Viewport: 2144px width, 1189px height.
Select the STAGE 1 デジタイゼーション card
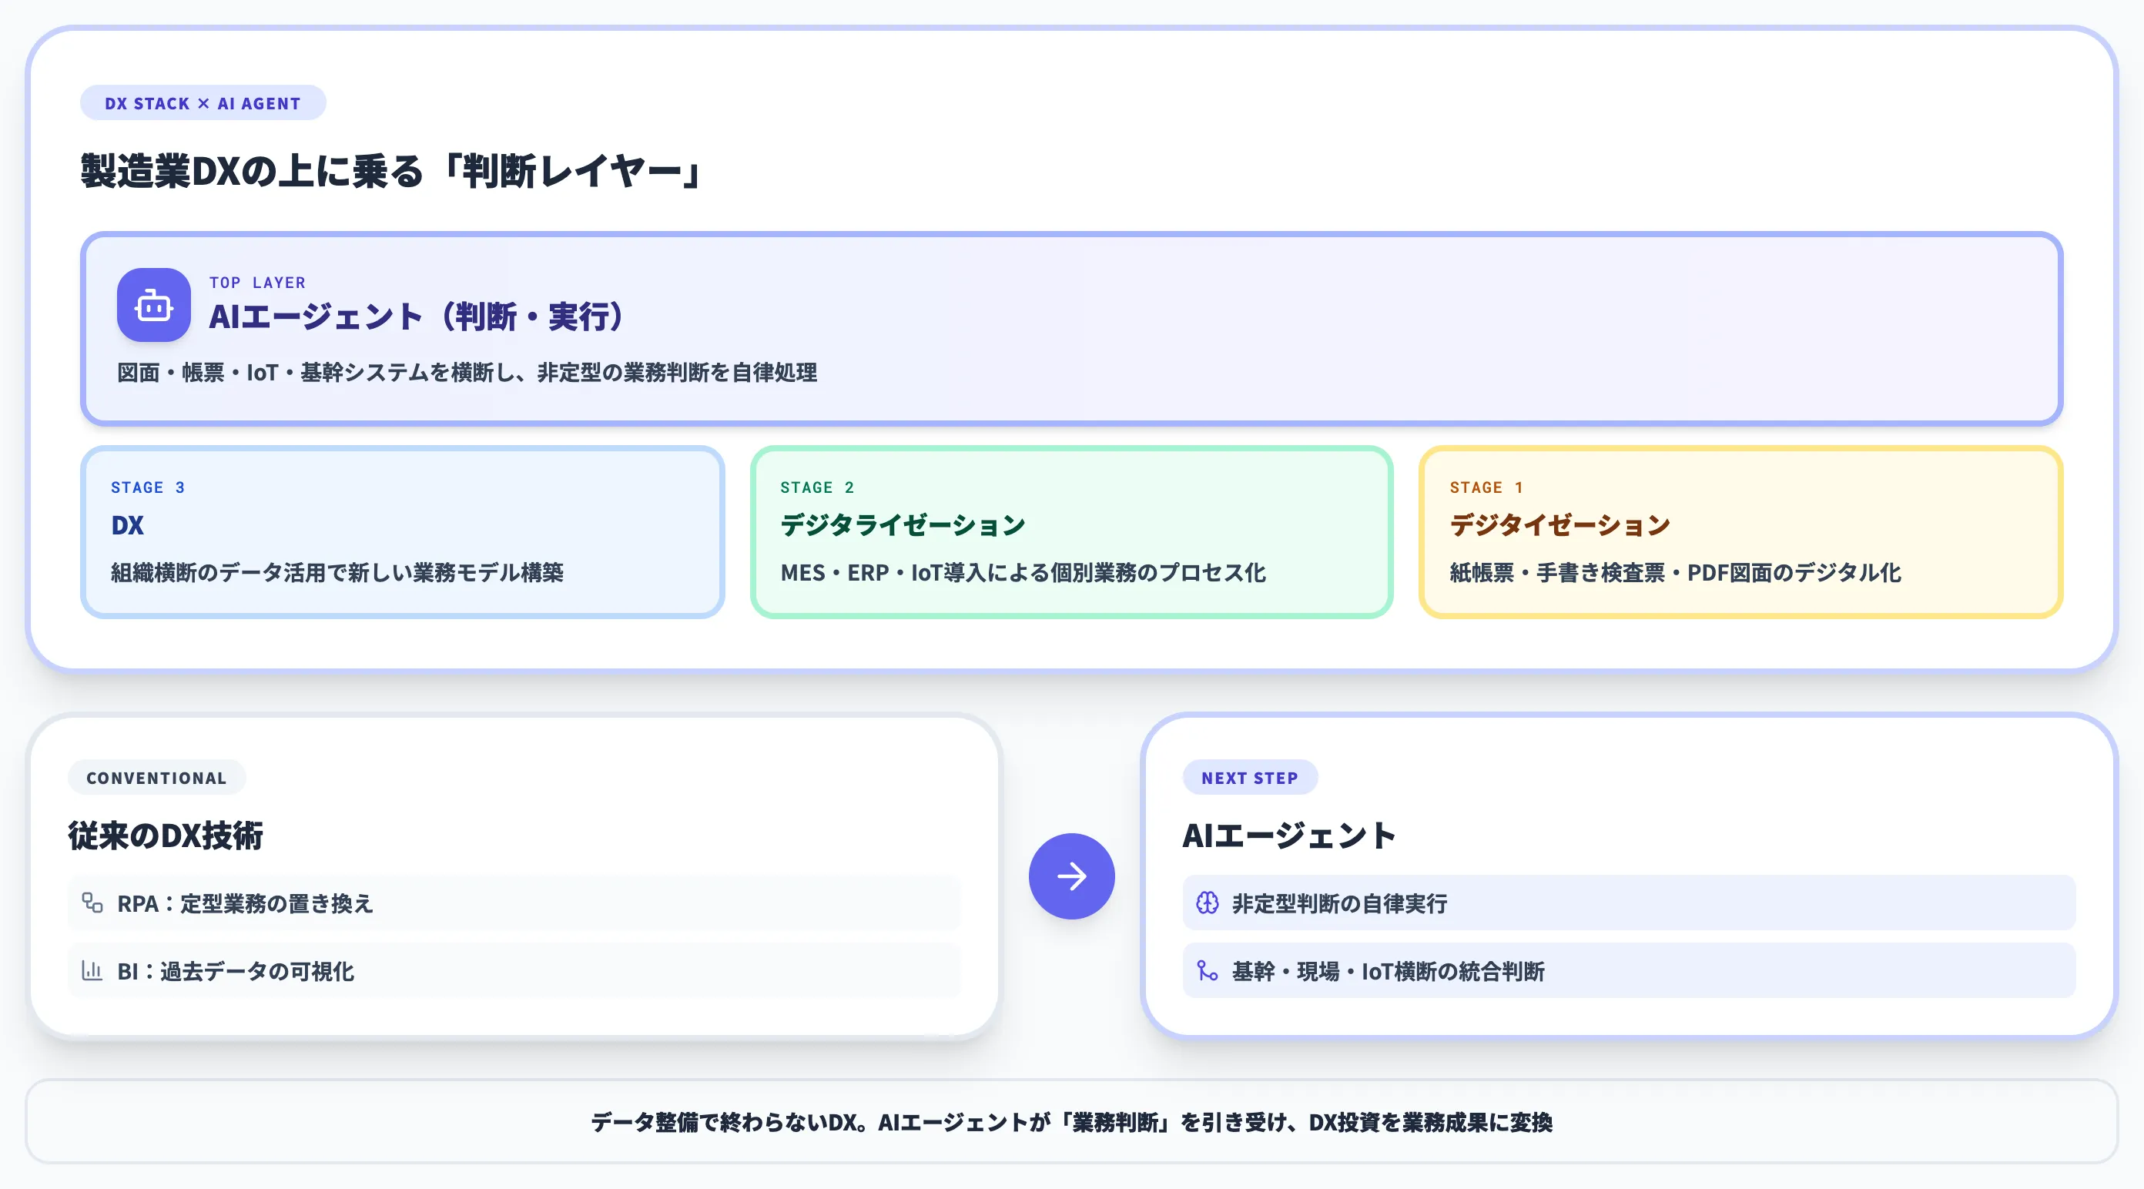click(x=1741, y=531)
